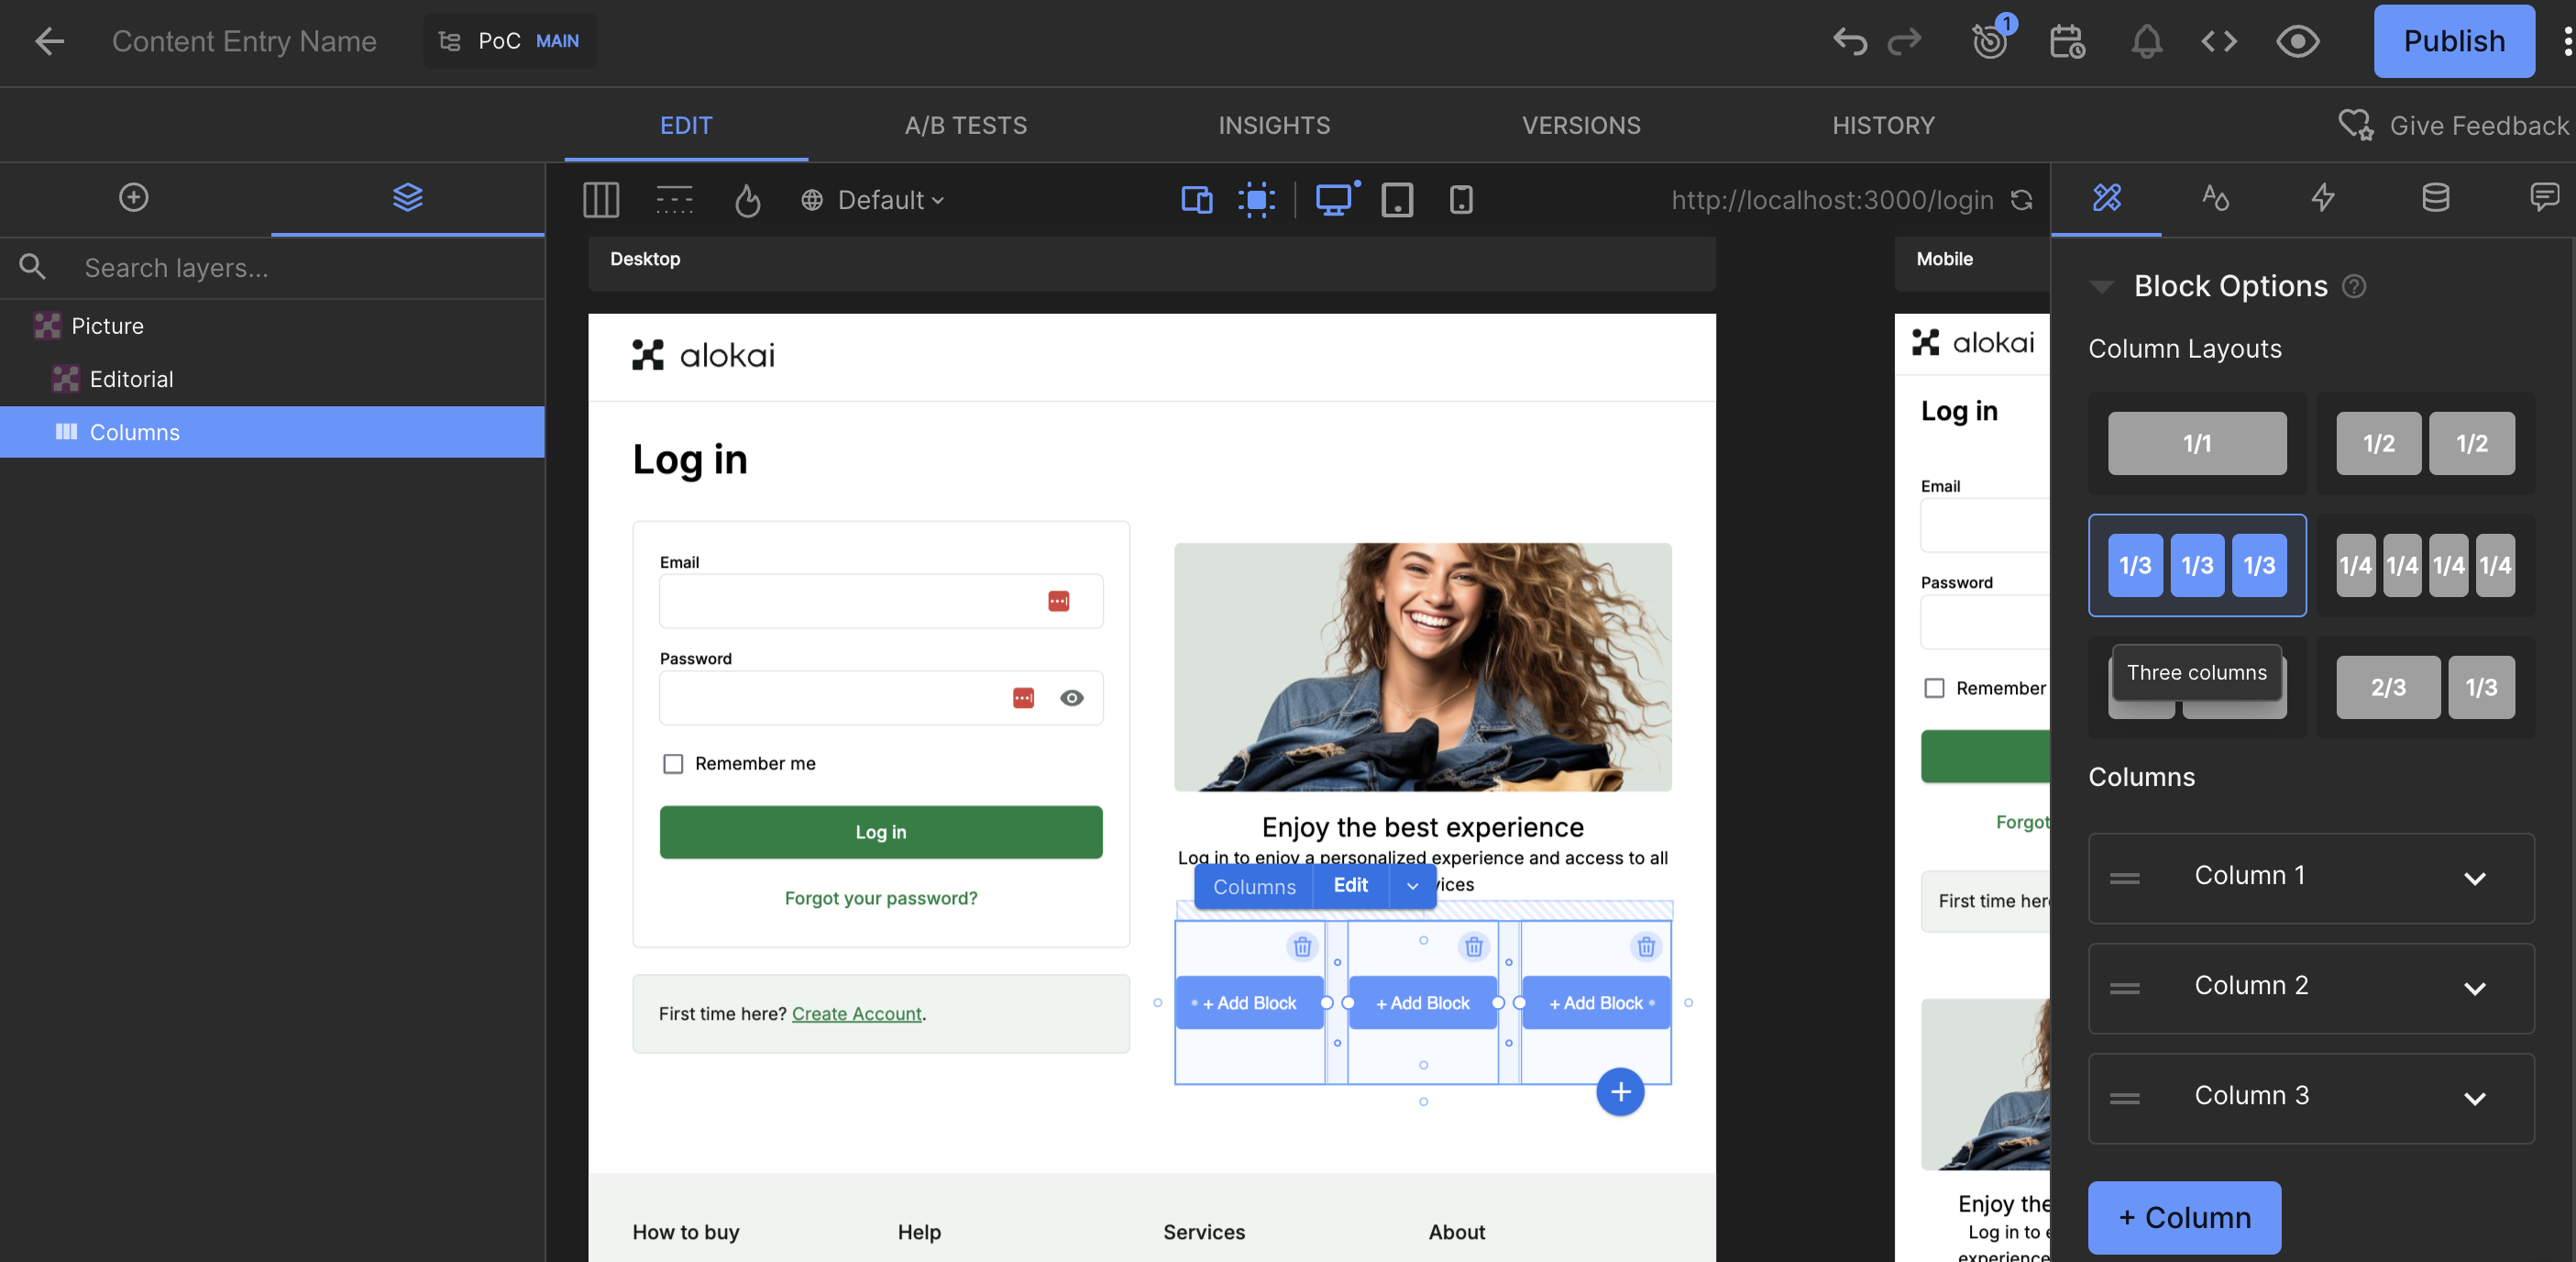
Task: Open the code view brackets icon
Action: 2219,41
